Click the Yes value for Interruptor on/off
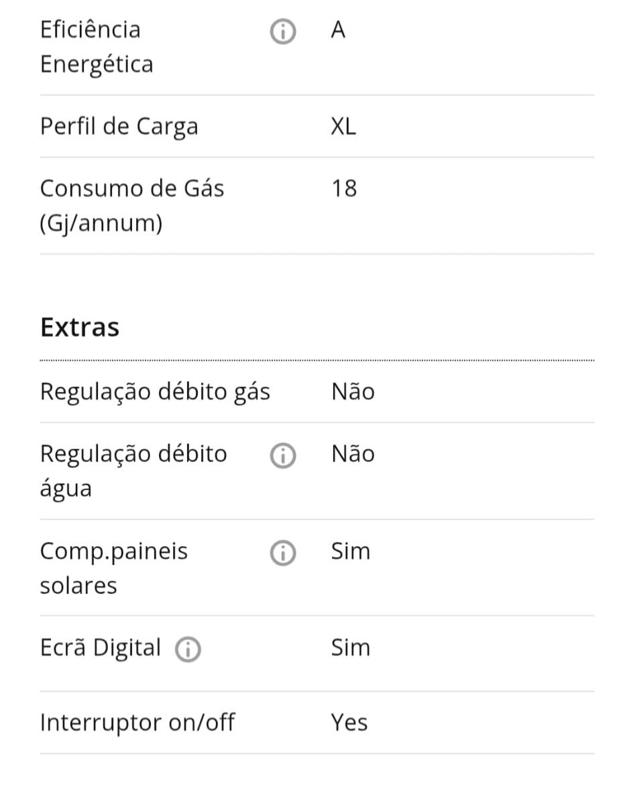 pyautogui.click(x=349, y=722)
